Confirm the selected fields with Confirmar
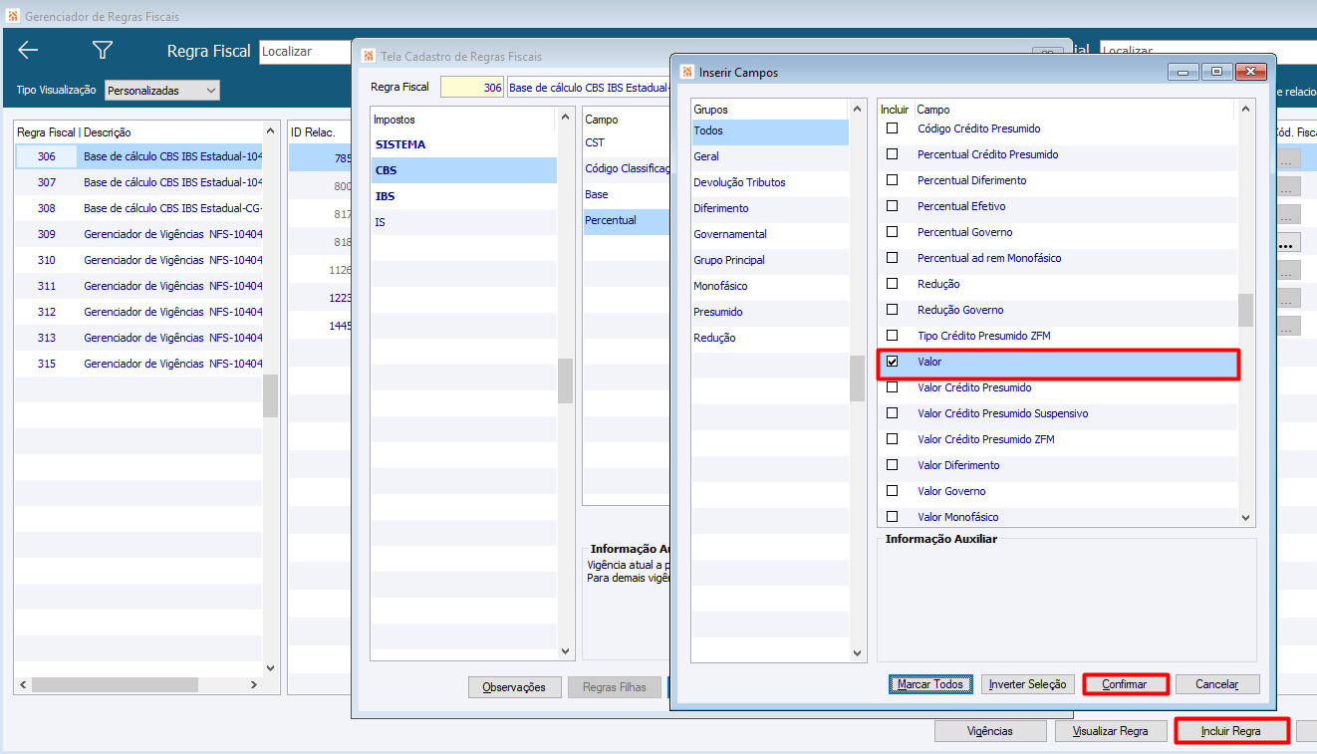This screenshot has width=1317, height=754. pyautogui.click(x=1125, y=684)
